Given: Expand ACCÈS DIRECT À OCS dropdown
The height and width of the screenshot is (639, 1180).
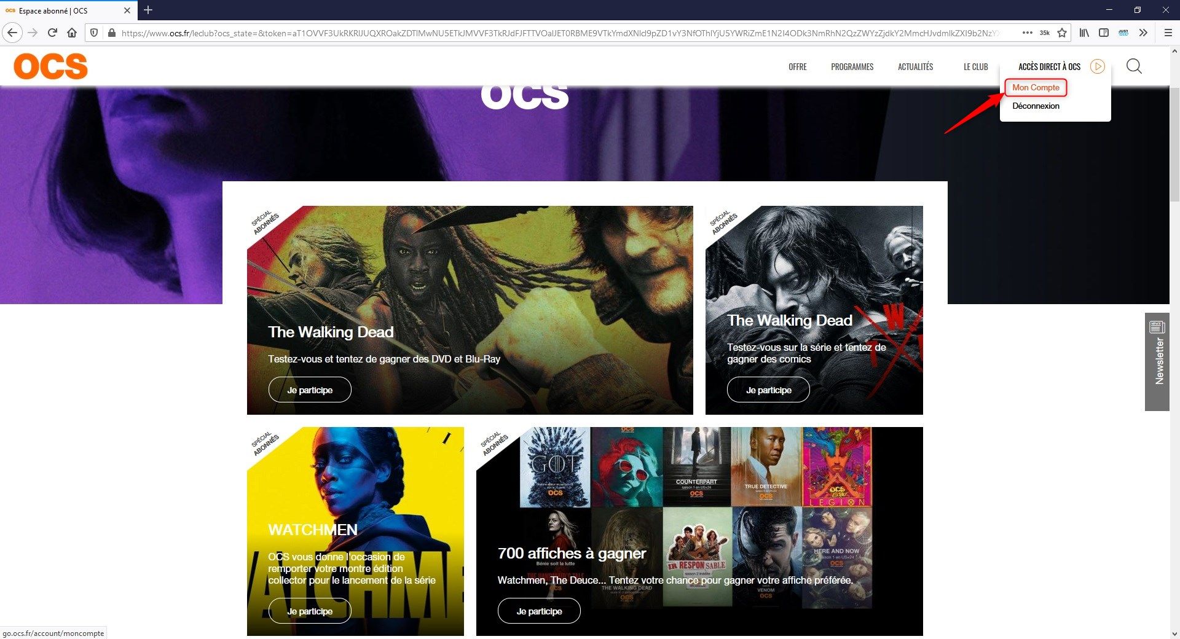Looking at the screenshot, I should click(x=1049, y=66).
